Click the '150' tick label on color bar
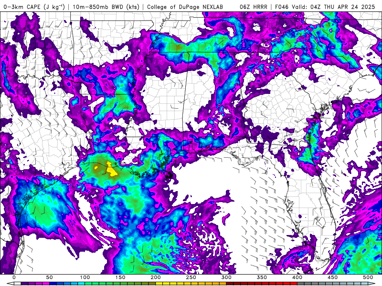The image size is (382, 286). pos(120,277)
